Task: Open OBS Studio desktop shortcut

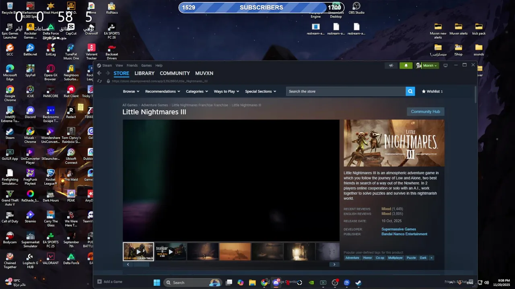Action: [x=356, y=8]
